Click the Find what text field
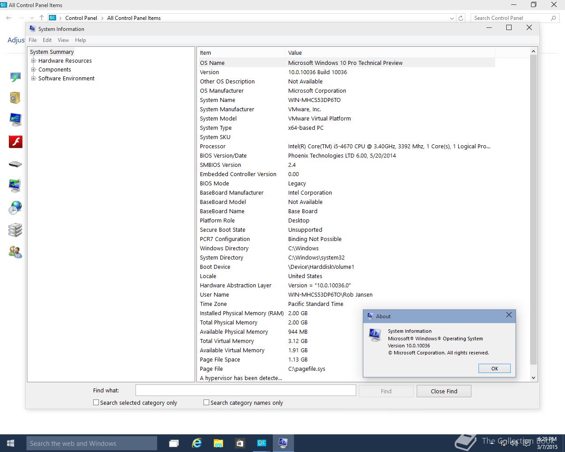The height and width of the screenshot is (452, 565). click(x=245, y=390)
